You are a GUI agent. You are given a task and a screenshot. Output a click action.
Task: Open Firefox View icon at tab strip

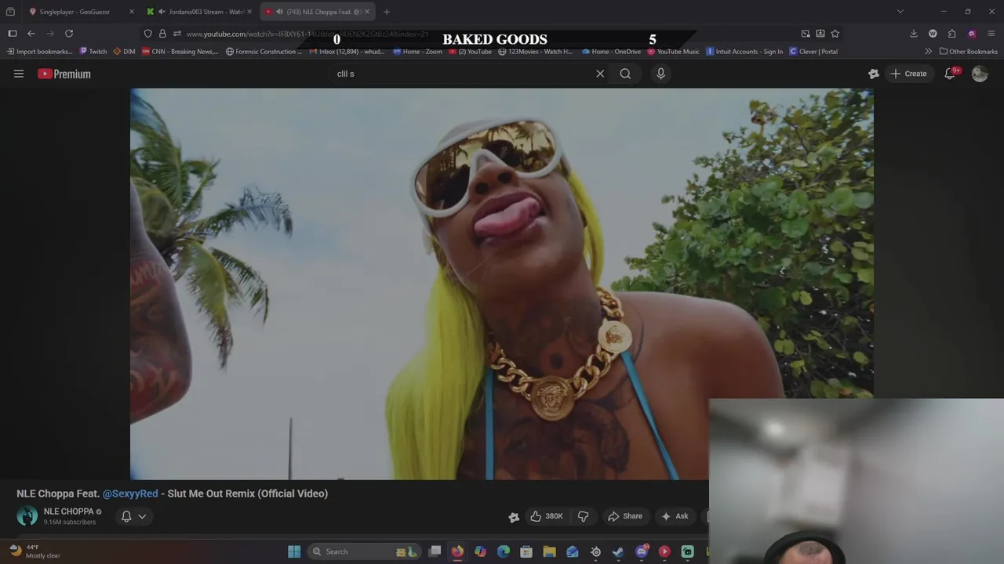pyautogui.click(x=10, y=12)
